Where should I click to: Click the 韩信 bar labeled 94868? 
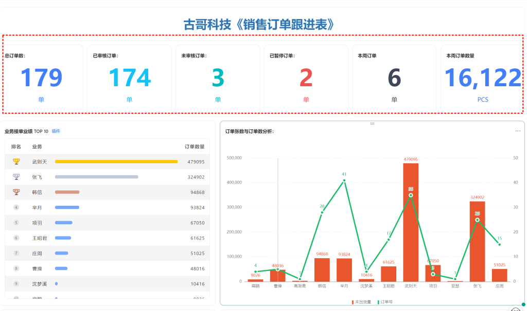click(322, 270)
